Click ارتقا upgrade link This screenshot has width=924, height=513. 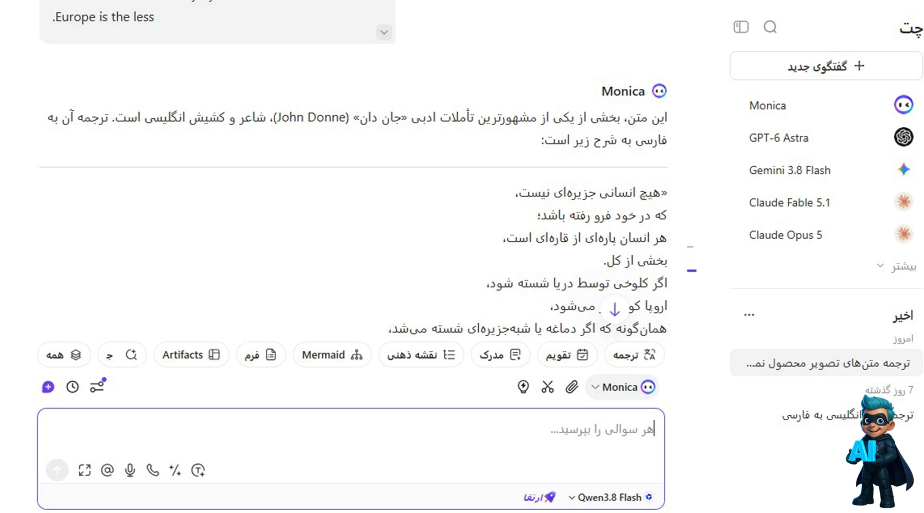[x=539, y=497]
